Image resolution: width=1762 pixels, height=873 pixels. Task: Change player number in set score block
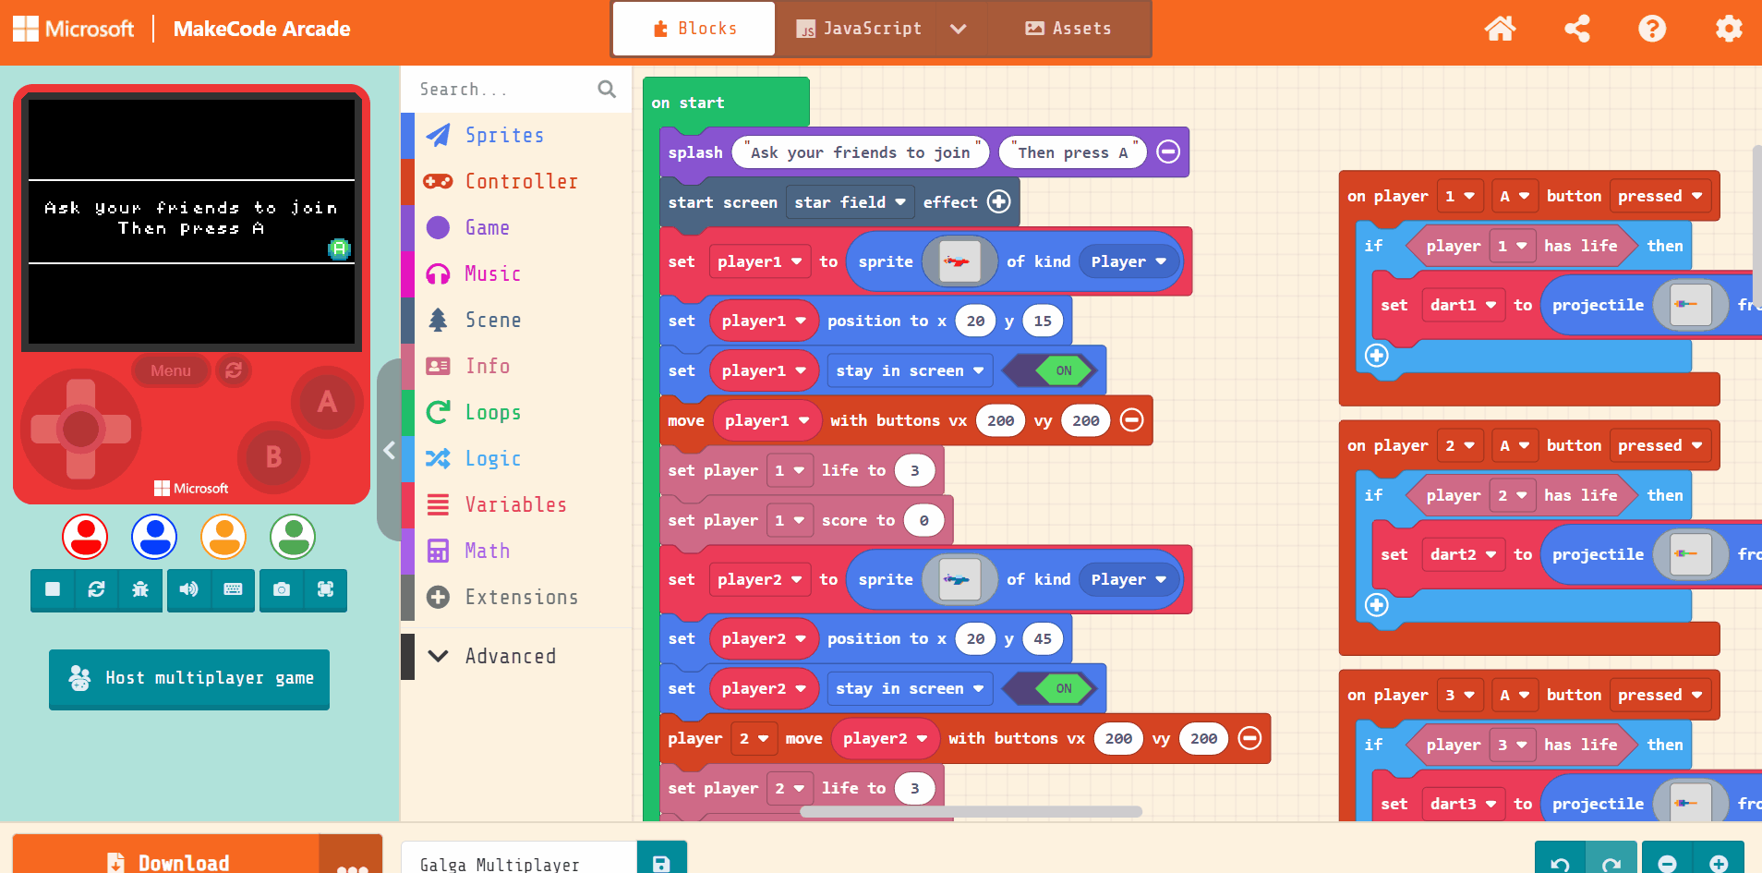click(790, 520)
